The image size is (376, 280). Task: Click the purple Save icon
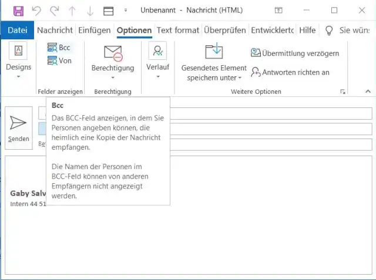click(x=18, y=11)
